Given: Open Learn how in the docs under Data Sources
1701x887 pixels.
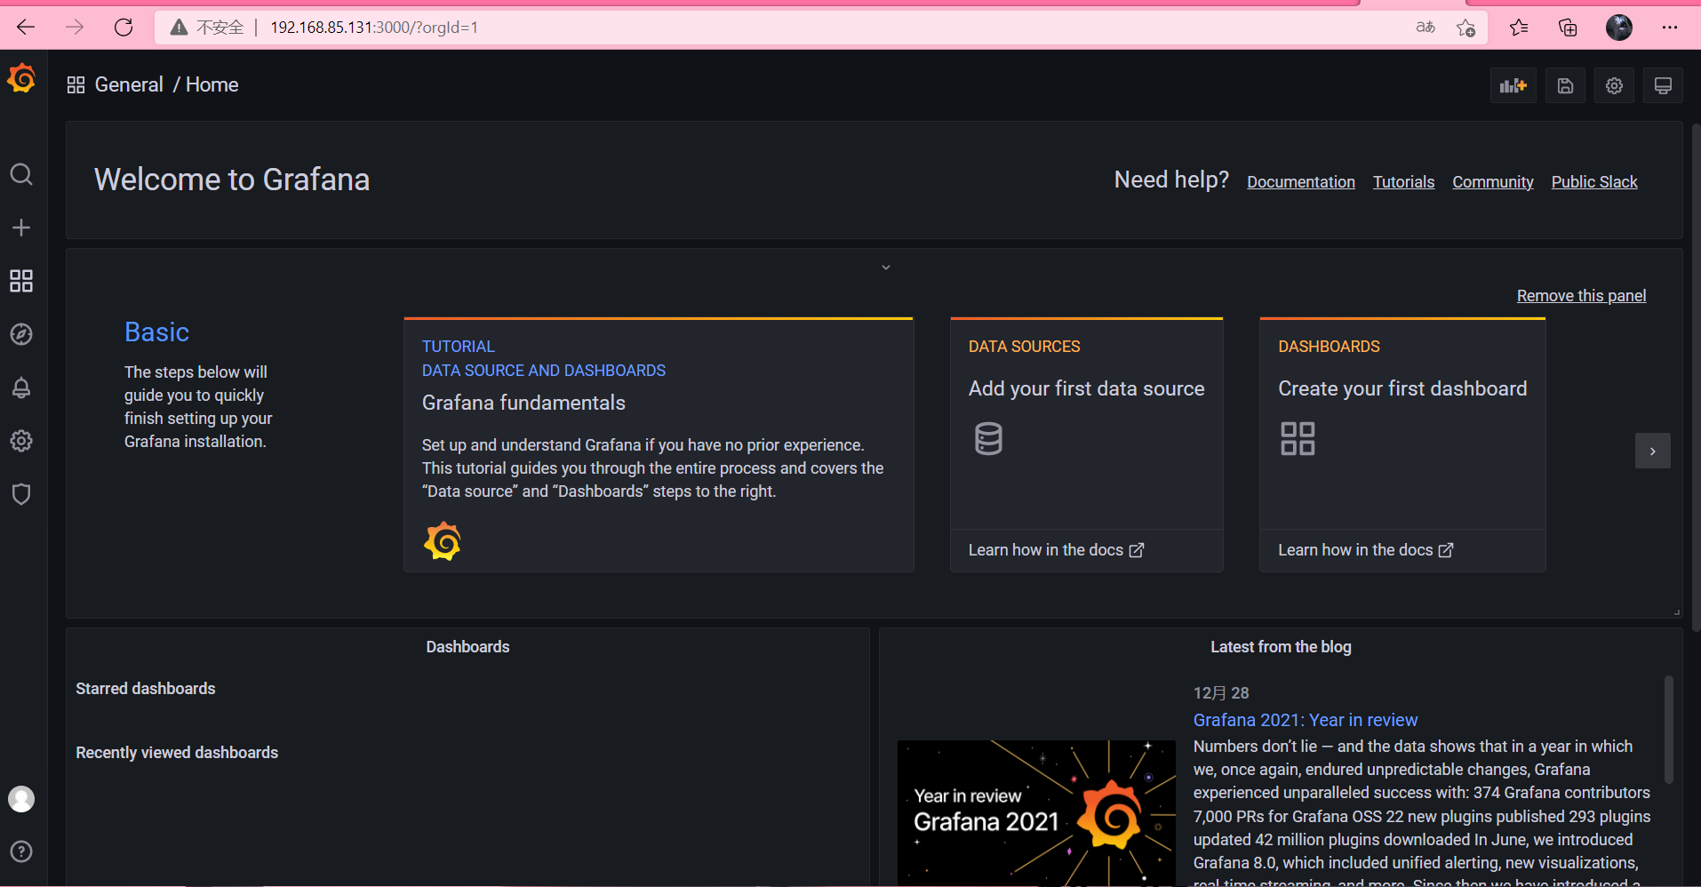Looking at the screenshot, I should point(1056,550).
